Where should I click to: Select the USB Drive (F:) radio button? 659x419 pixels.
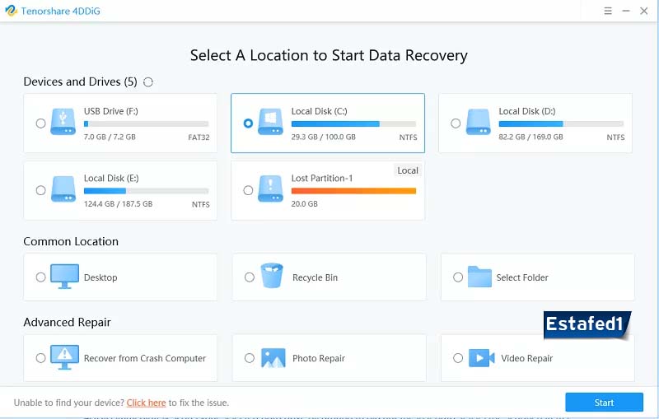[x=41, y=123]
